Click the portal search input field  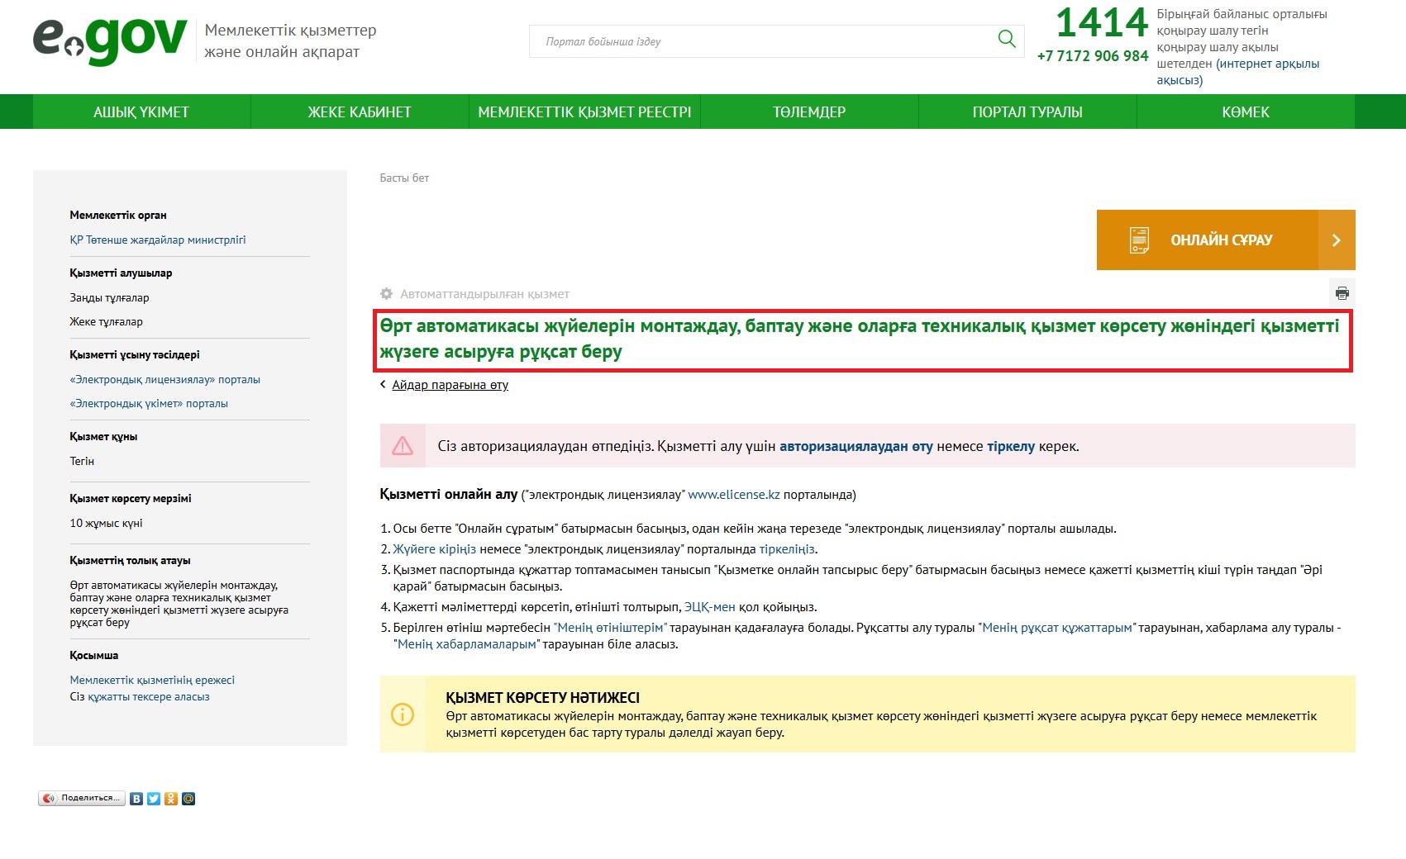[744, 40]
